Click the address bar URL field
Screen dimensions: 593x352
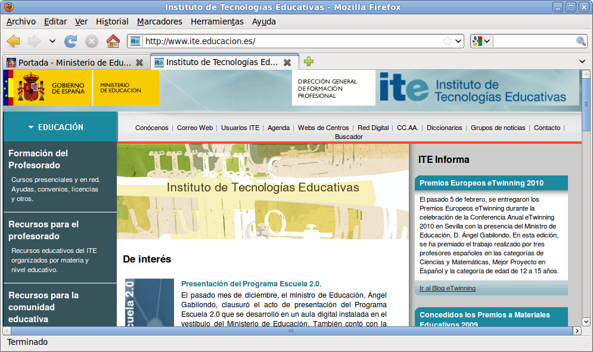click(291, 41)
